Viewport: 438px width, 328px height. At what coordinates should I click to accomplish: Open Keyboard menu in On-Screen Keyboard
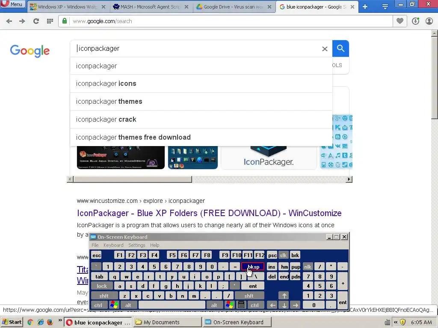click(x=113, y=245)
